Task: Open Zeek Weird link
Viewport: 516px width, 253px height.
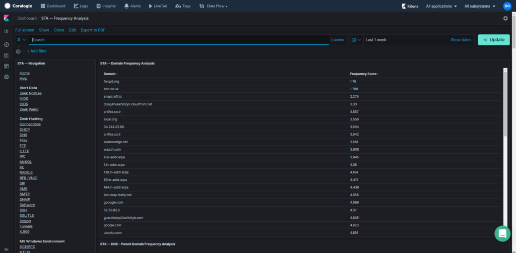Action: tap(29, 109)
